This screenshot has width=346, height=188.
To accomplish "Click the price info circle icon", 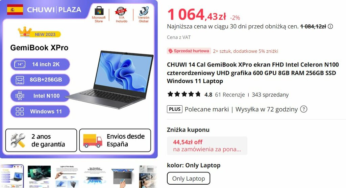I will click(x=330, y=26).
